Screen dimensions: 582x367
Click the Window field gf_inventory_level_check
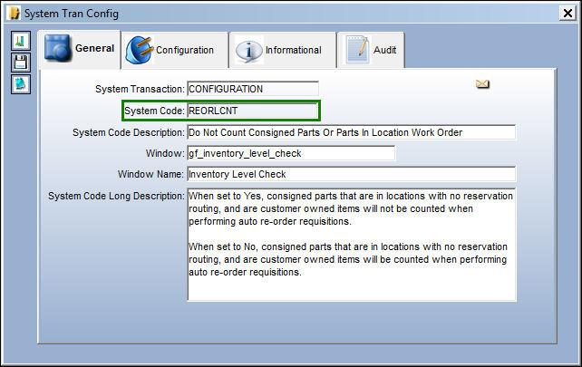[x=291, y=153]
